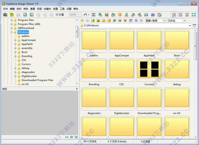Screen dimensions: 199x145
Task: Switch to thumbnails view icon
Action: click(x=131, y=21)
